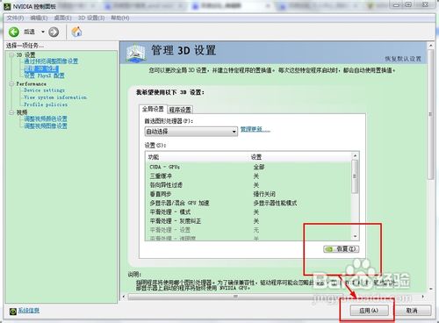The width and height of the screenshot is (439, 323).
Task: Collapse the 视频 tree node
Action: (11, 112)
